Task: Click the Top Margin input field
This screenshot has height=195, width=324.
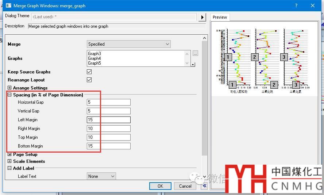Action: [x=109, y=137]
